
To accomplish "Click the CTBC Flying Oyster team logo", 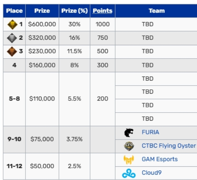I will pos(129,146).
